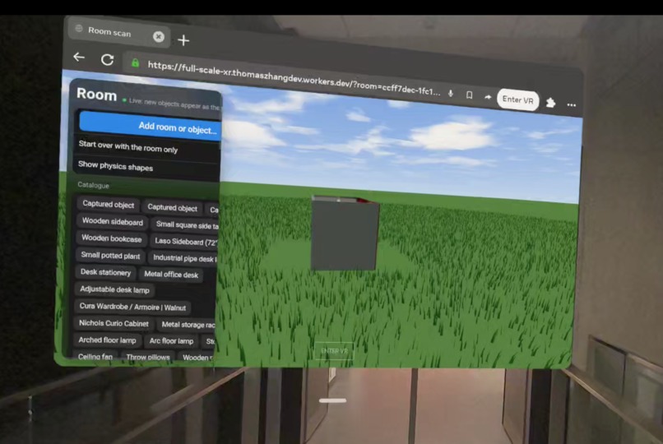Bookmark this page with the bookmark icon
The height and width of the screenshot is (444, 663).
(x=470, y=95)
